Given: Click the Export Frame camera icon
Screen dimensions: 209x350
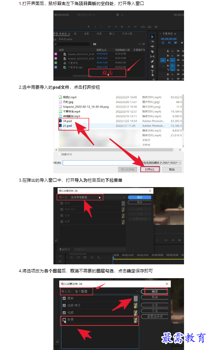Looking at the screenshot, I should 156,27.
